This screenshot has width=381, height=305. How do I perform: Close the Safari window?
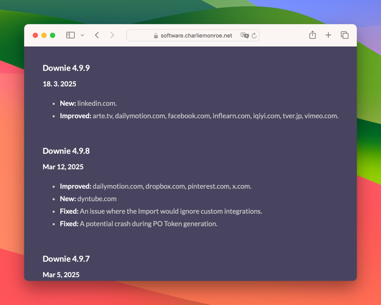35,36
